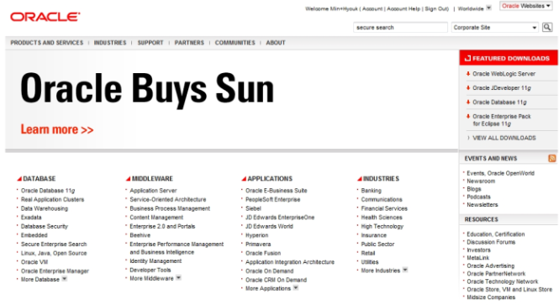Open the Corporate Site search scope dropdown
This screenshot has width=559, height=305.
(x=495, y=28)
